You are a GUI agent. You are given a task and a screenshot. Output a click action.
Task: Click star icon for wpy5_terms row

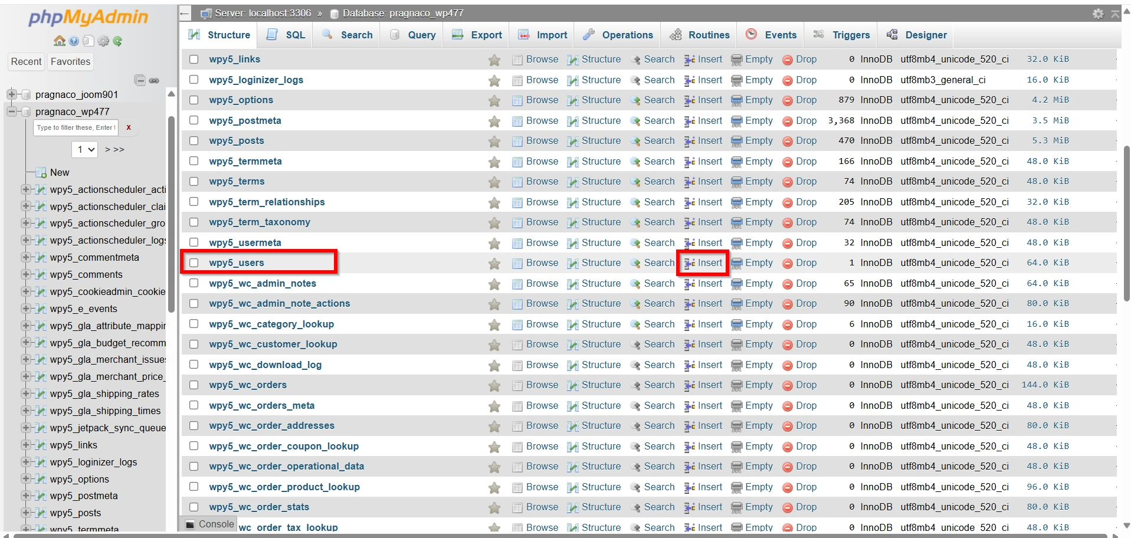tap(494, 182)
